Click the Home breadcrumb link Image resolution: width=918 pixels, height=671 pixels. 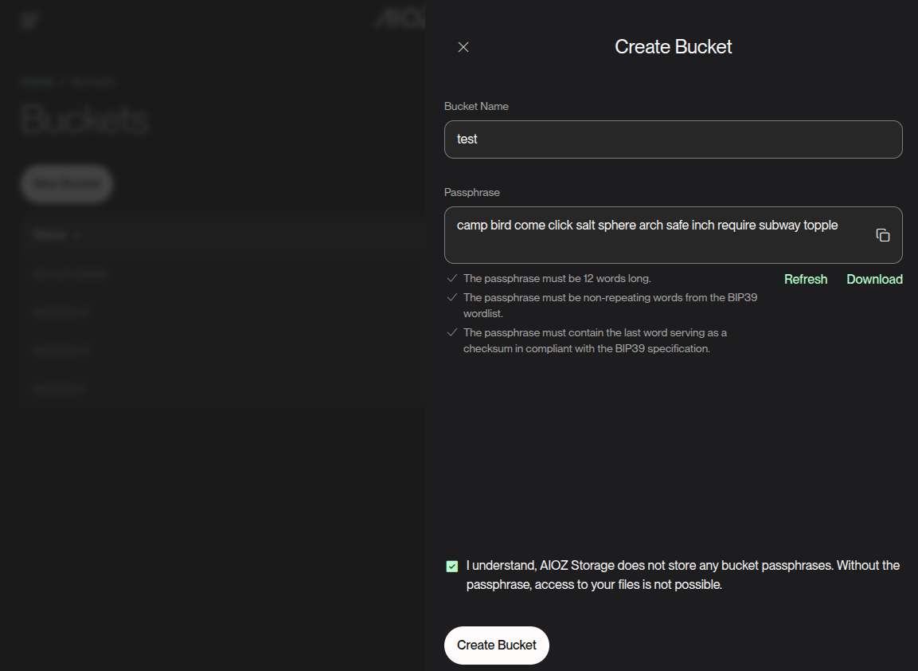point(37,82)
